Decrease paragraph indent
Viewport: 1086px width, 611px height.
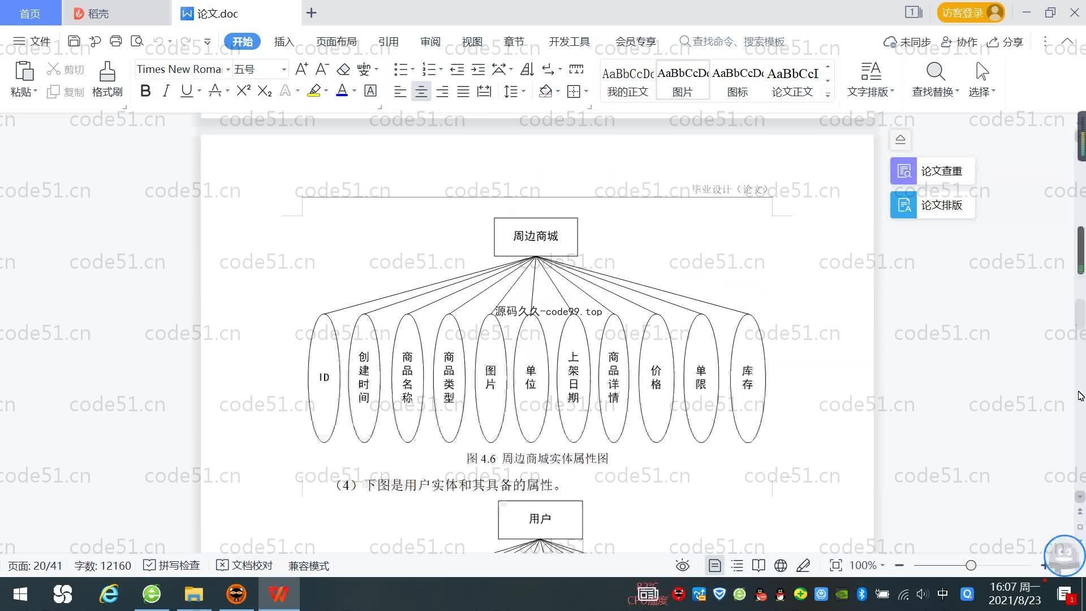click(x=457, y=69)
